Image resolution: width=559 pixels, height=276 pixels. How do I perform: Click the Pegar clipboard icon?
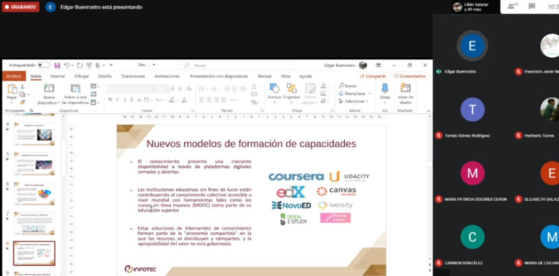(12, 89)
